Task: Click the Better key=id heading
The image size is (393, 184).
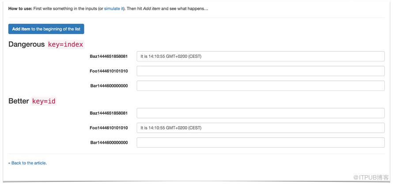Action: 32,101
